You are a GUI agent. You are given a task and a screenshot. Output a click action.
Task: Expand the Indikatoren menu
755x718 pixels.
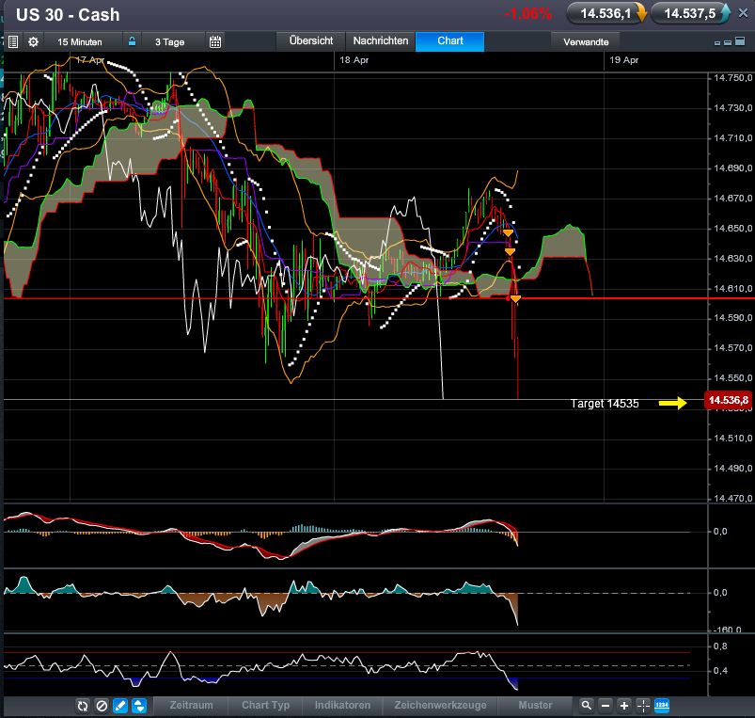click(342, 706)
